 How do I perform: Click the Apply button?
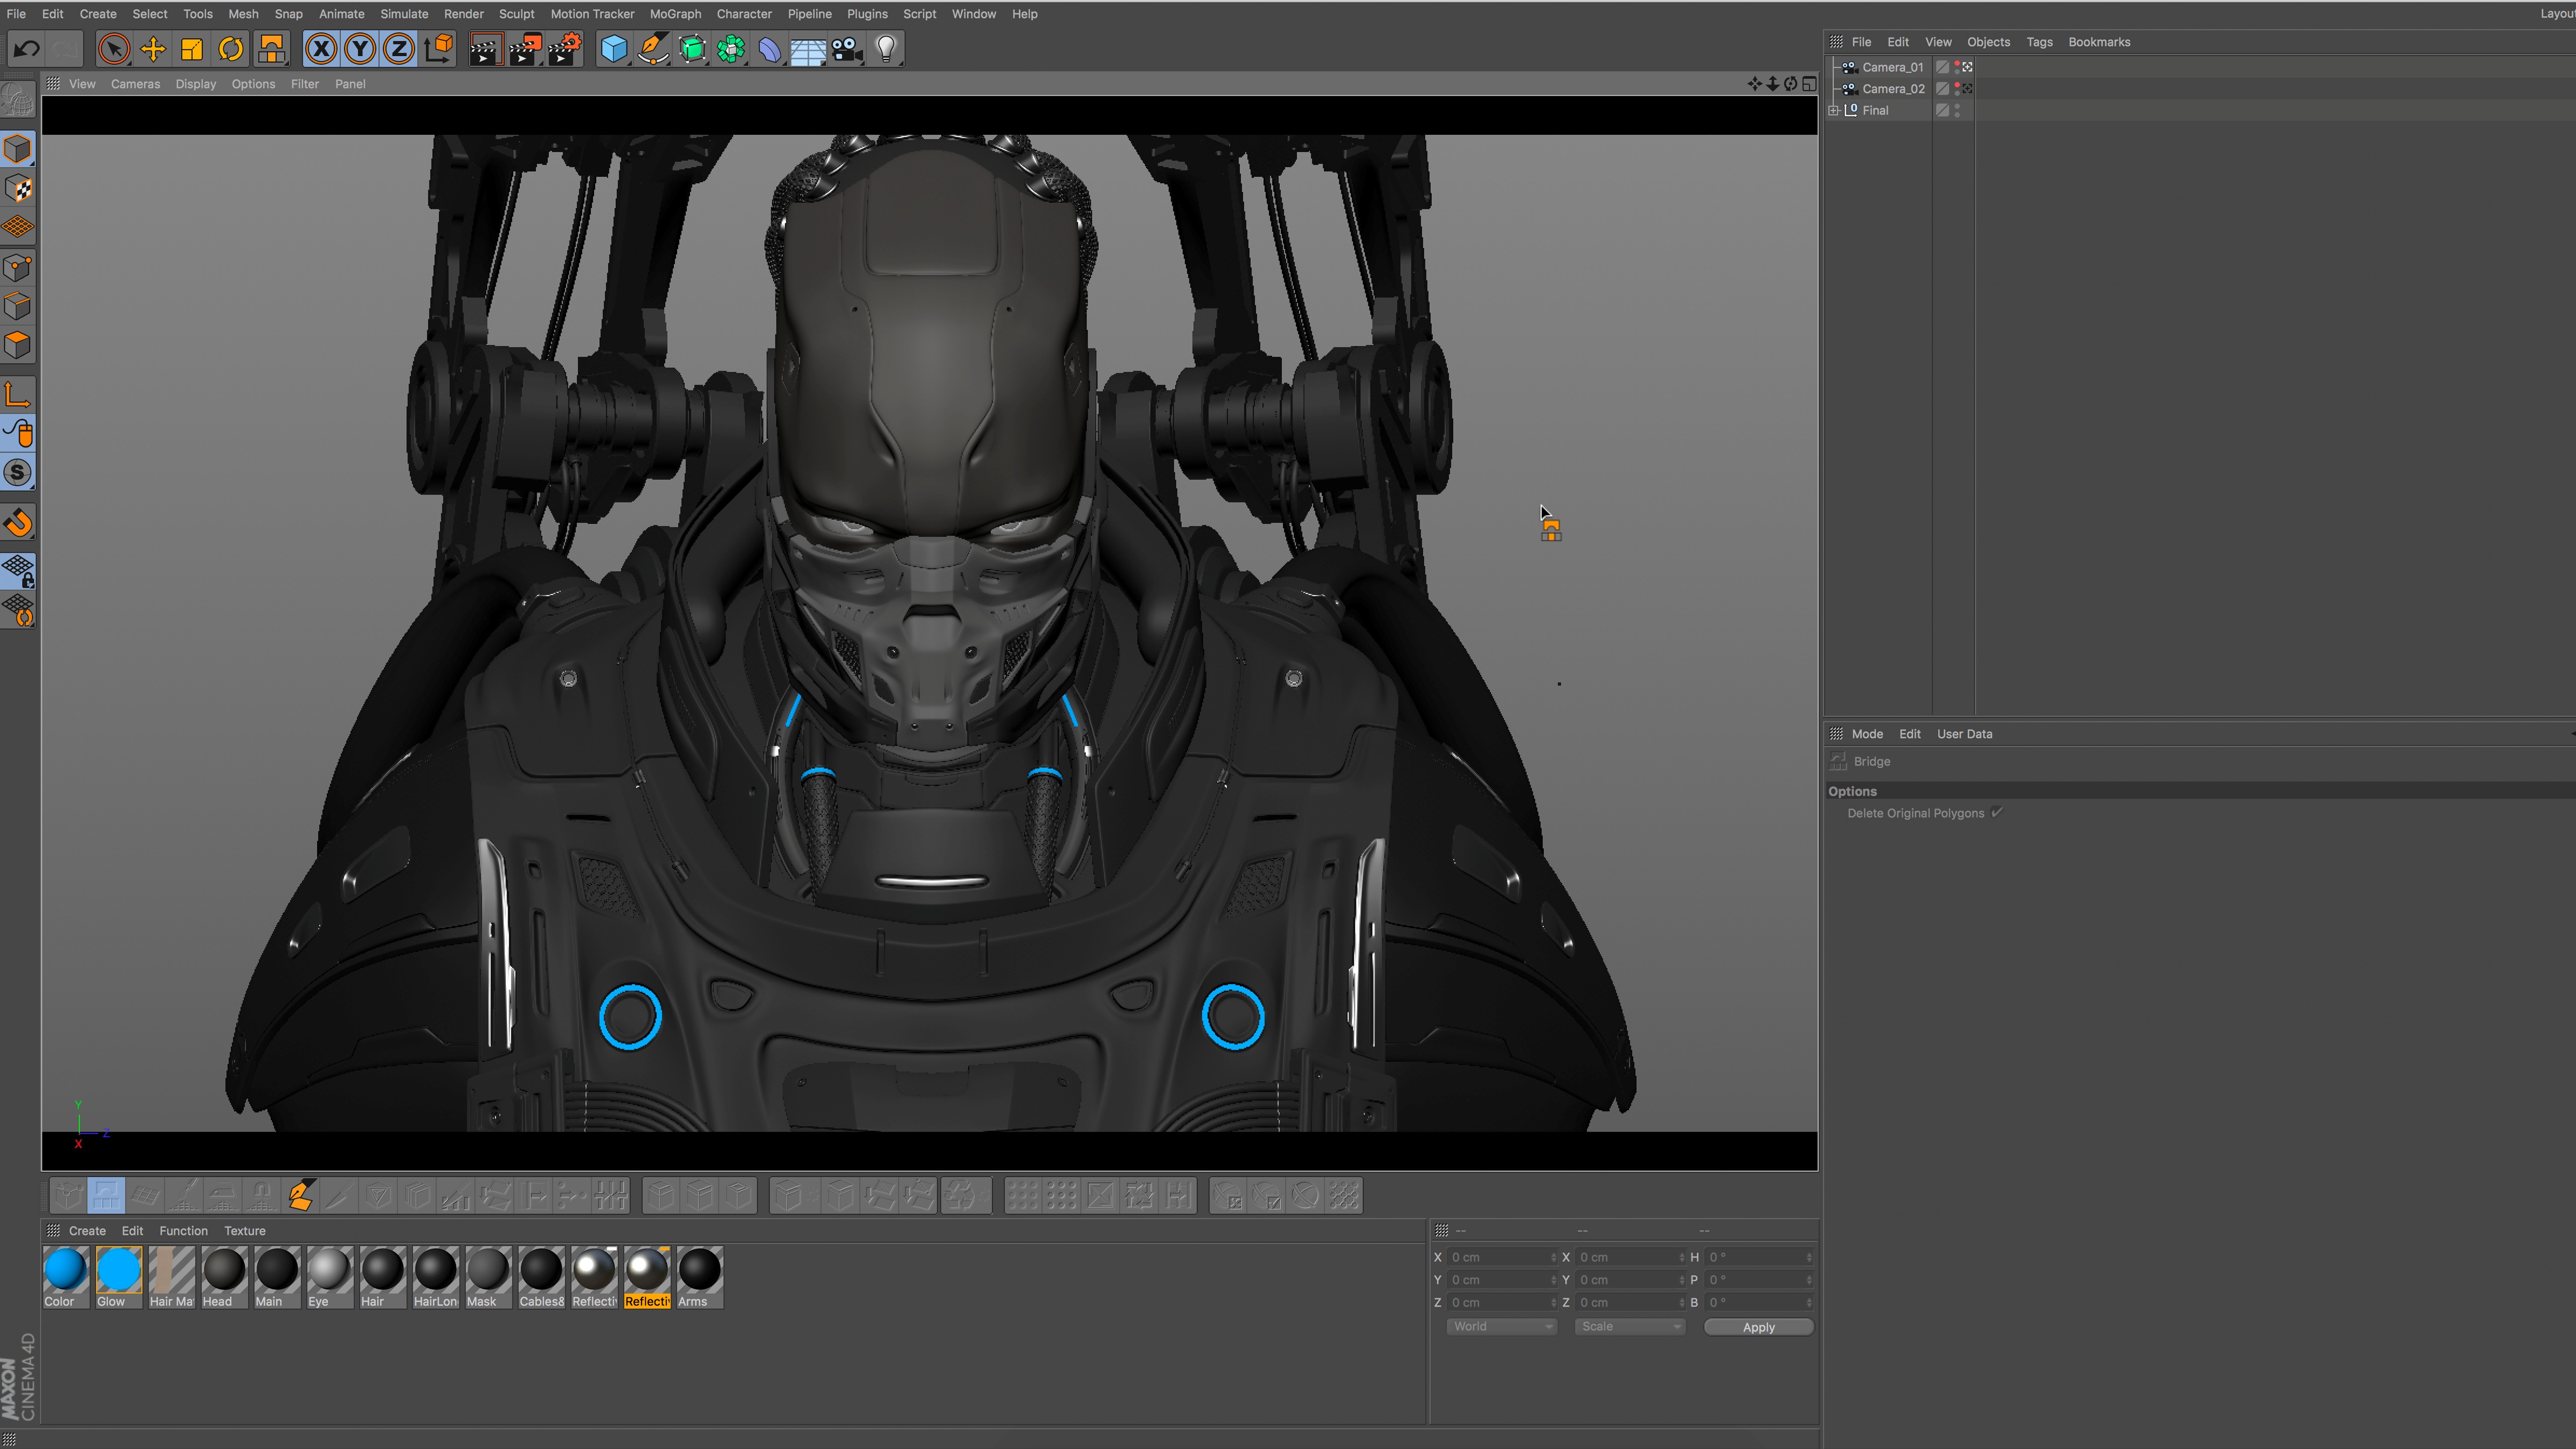click(x=1758, y=1327)
